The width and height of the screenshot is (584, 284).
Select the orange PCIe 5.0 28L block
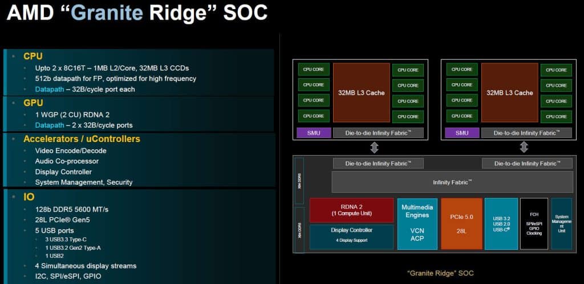[x=461, y=224]
